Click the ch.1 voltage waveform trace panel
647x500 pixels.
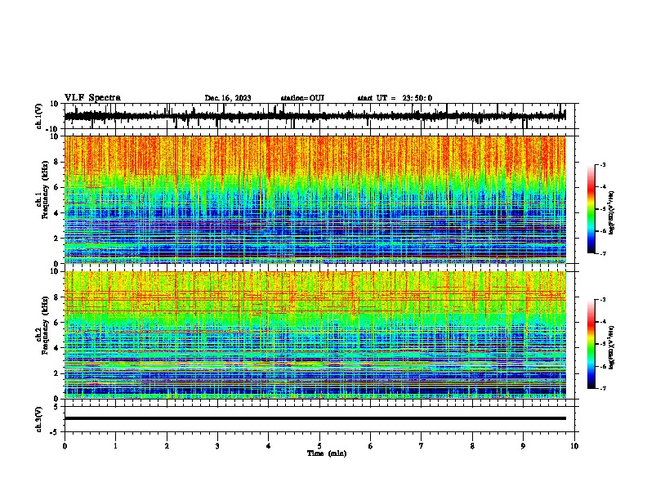click(319, 116)
